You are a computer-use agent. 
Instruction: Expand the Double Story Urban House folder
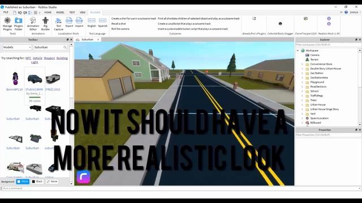[302, 69]
